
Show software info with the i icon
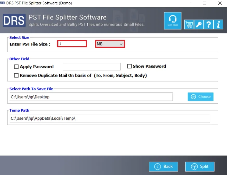pyautogui.click(x=218, y=24)
